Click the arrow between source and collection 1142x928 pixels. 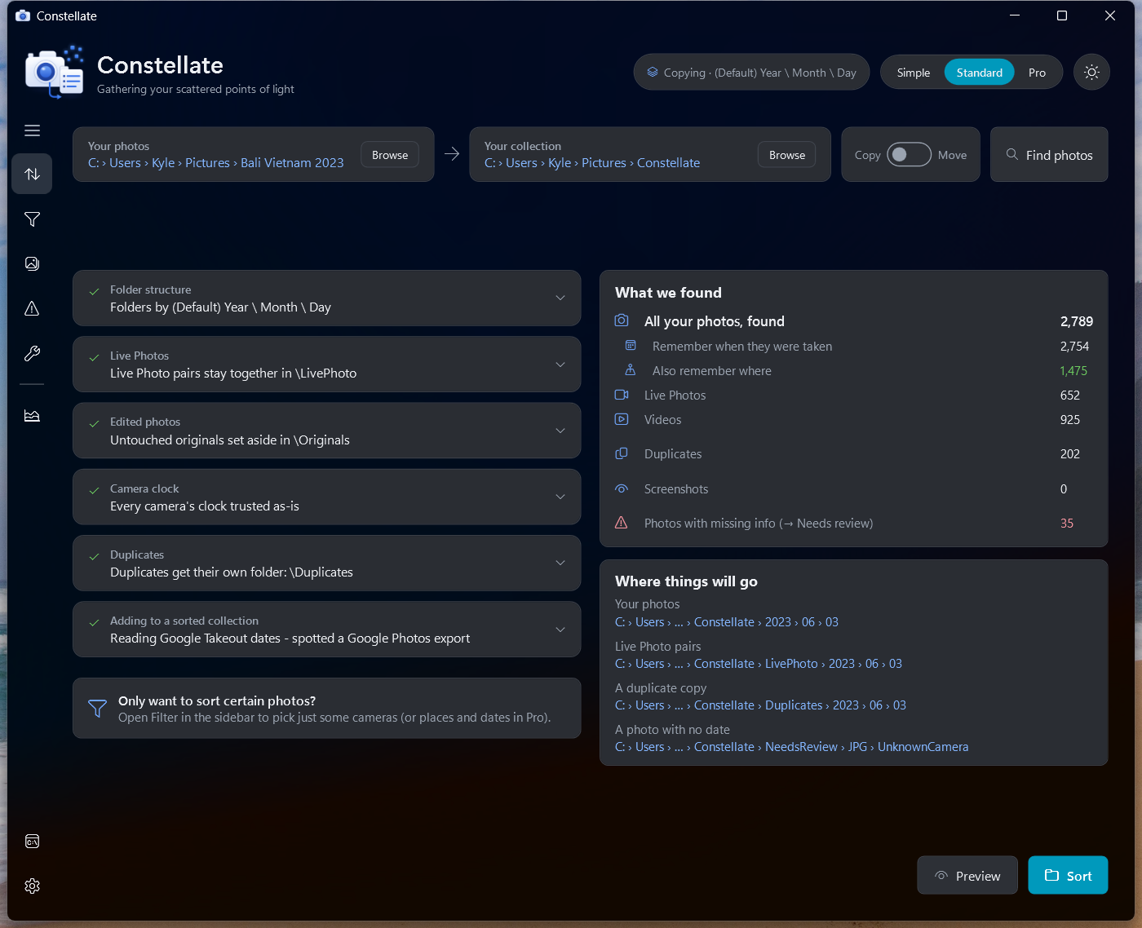pos(452,154)
